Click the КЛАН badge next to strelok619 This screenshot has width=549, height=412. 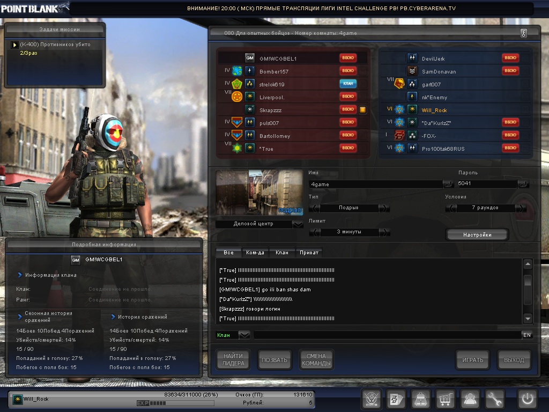348,84
